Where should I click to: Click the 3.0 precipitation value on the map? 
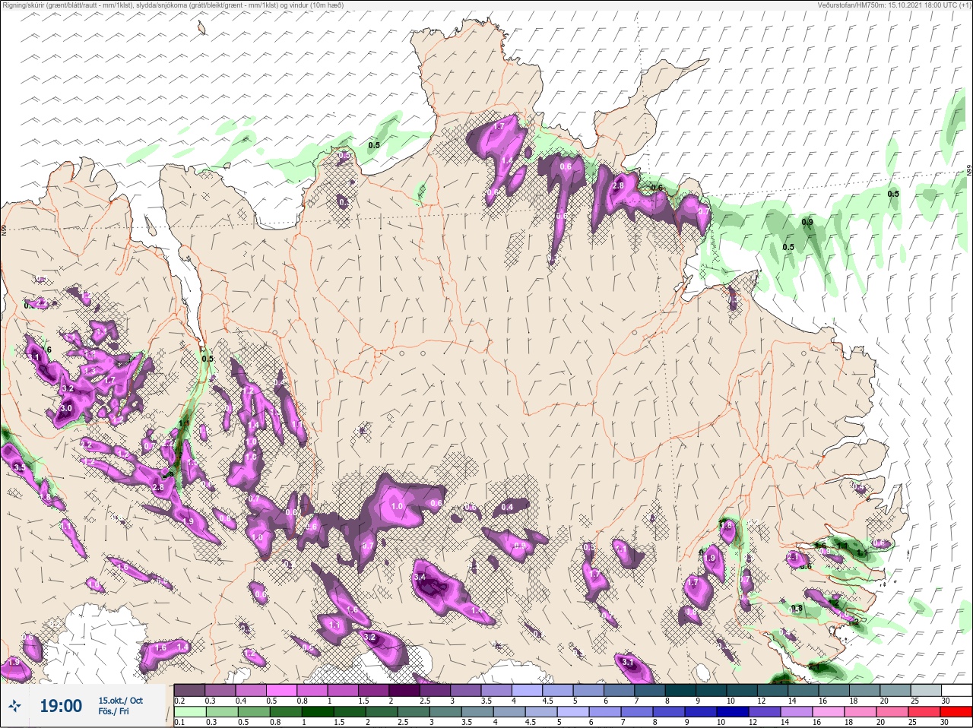point(65,408)
